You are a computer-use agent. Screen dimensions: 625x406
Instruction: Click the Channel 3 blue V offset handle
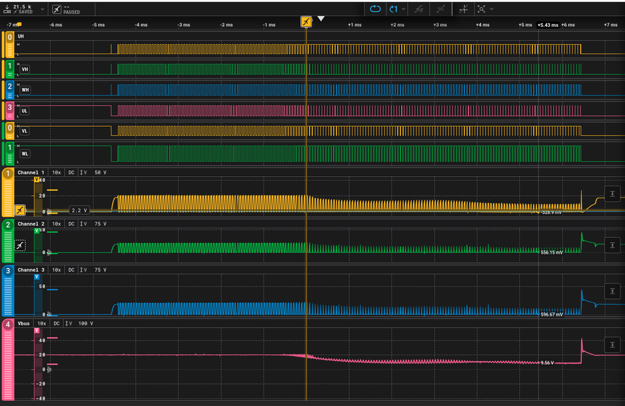coord(37,277)
